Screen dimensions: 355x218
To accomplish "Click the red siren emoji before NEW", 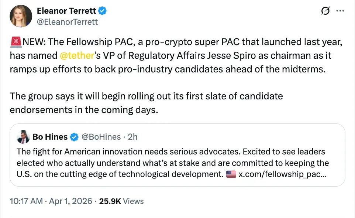I will point(16,42).
